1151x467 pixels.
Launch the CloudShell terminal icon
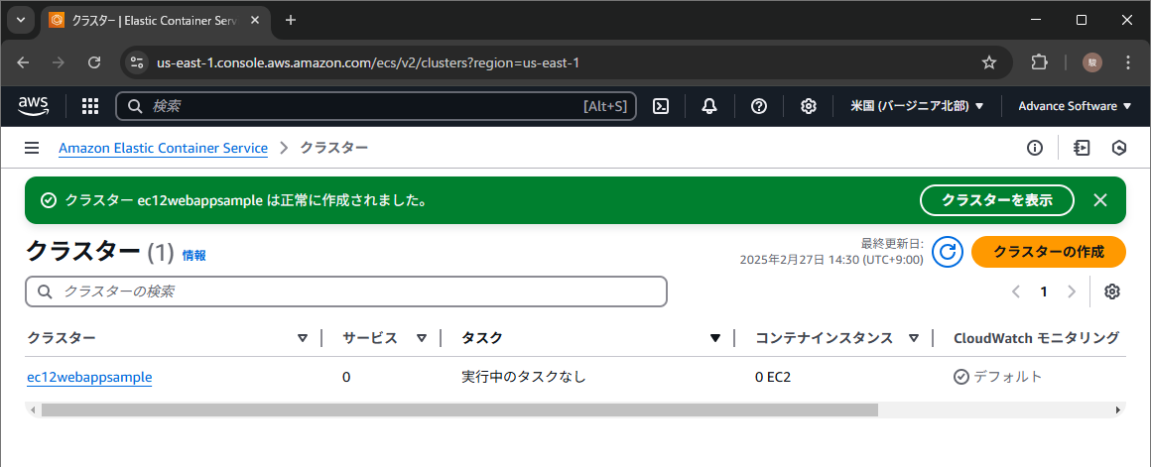[x=661, y=106]
